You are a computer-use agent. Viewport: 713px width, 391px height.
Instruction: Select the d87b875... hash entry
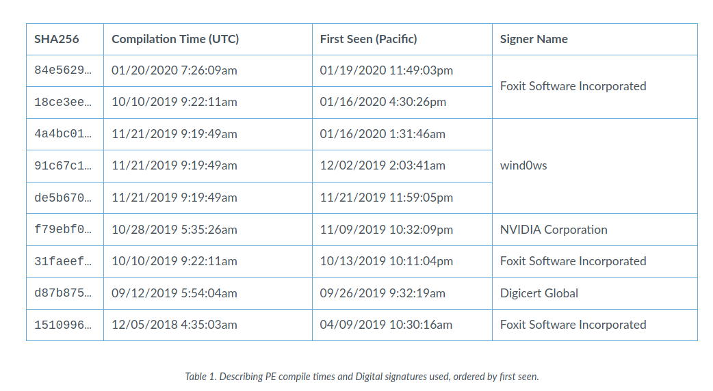tap(63, 293)
